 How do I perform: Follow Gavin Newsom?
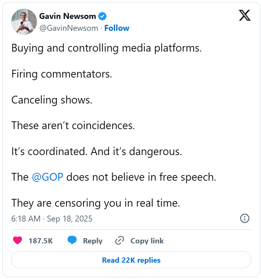[117, 28]
